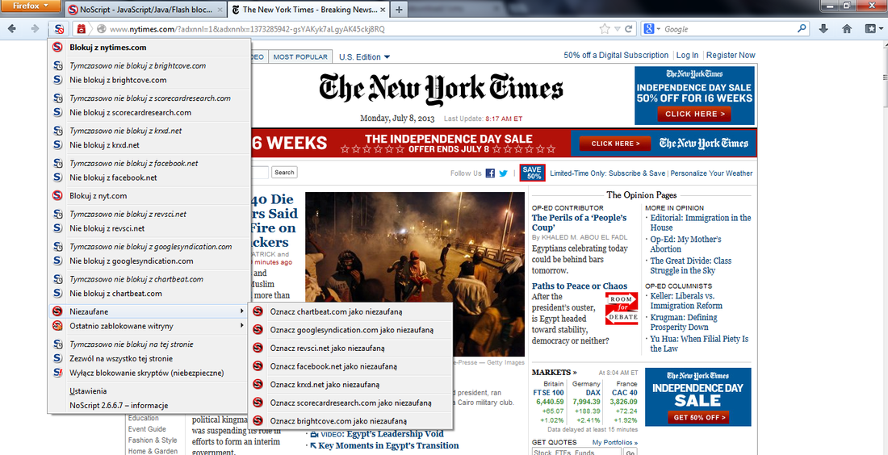Open the Facebook follow icon
This screenshot has height=455, width=888.
click(491, 173)
